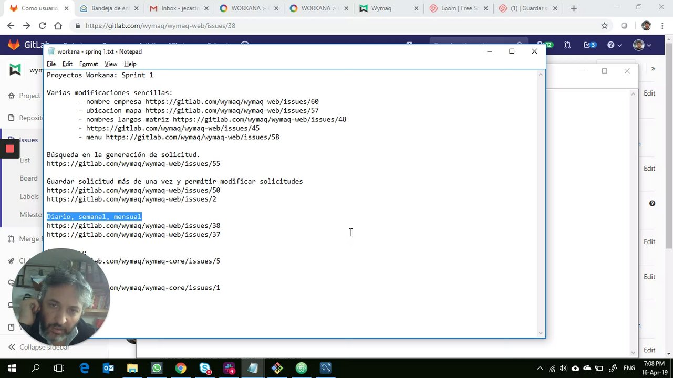673x378 pixels.
Task: Open the Chrome profile avatar
Action: click(646, 26)
